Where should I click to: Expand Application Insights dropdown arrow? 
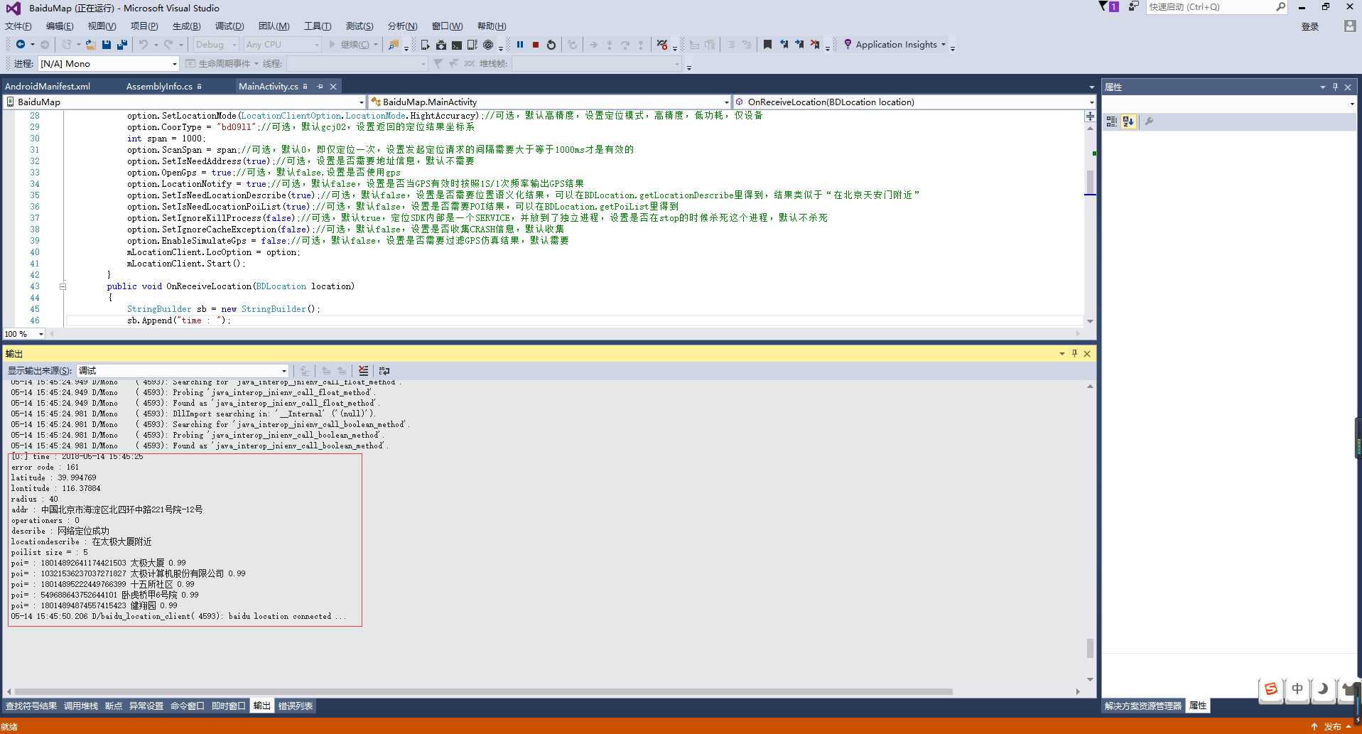click(944, 45)
